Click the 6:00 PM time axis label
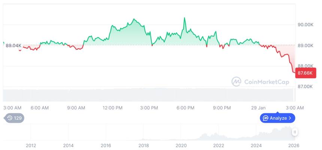 [x=185, y=108]
